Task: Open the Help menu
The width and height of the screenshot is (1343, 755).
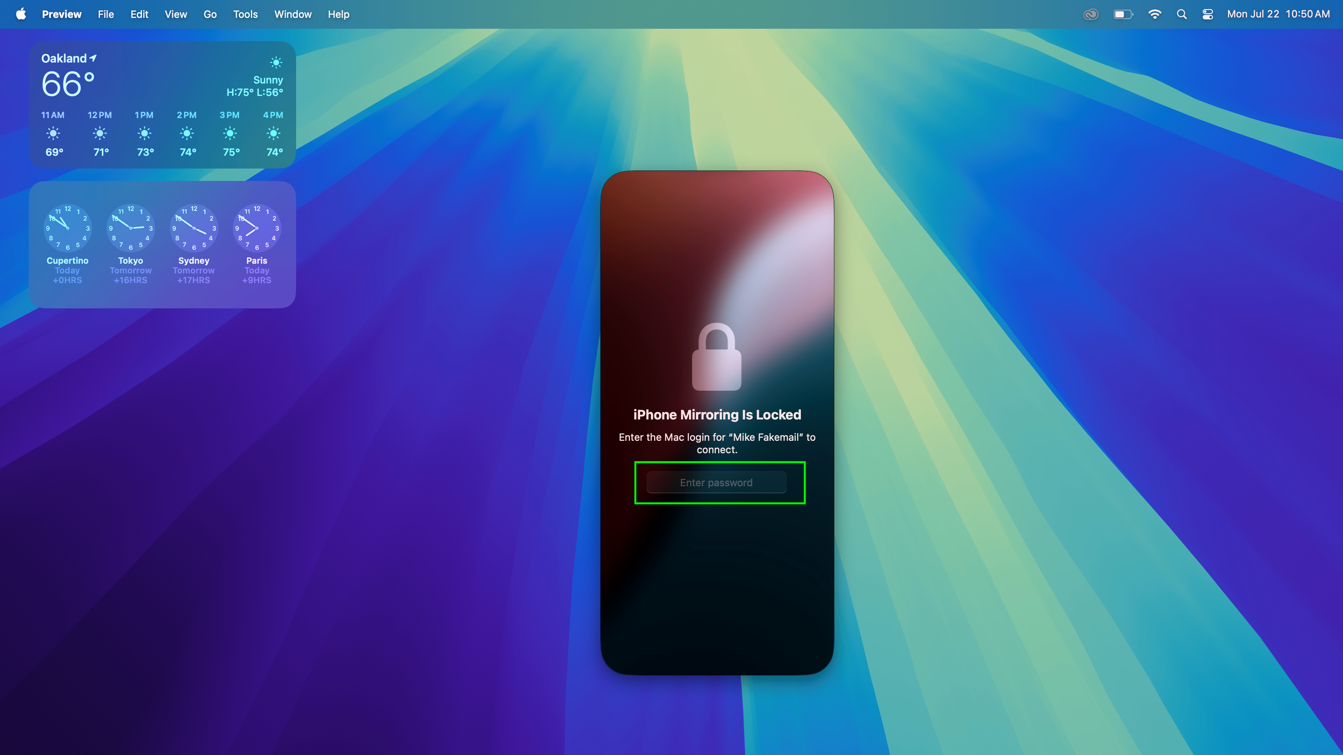Action: click(338, 14)
